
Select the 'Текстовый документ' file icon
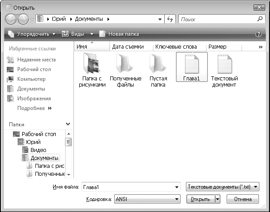[x=224, y=64]
